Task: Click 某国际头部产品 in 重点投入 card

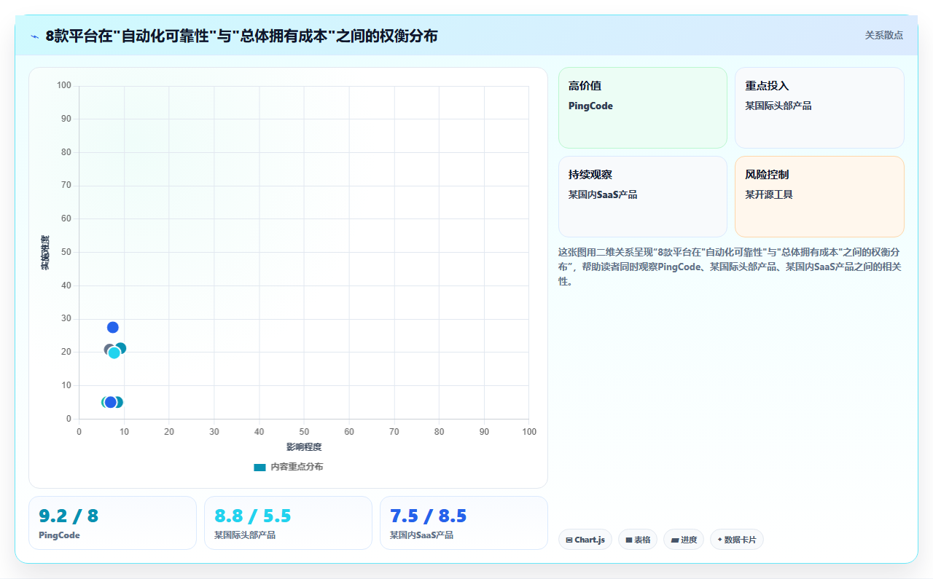Action: tap(778, 106)
